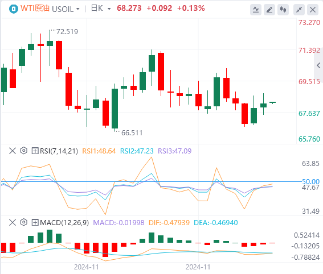Click the -0.78824 MACD axis label
The height and width of the screenshot is (274, 323).
pyautogui.click(x=305, y=258)
